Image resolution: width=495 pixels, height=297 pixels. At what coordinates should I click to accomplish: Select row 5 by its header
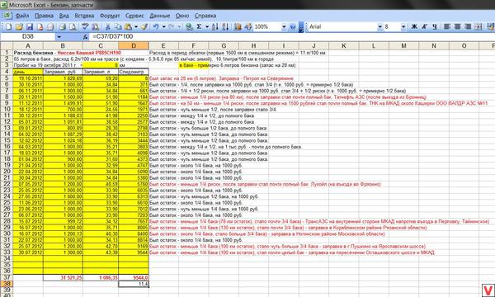[7, 78]
